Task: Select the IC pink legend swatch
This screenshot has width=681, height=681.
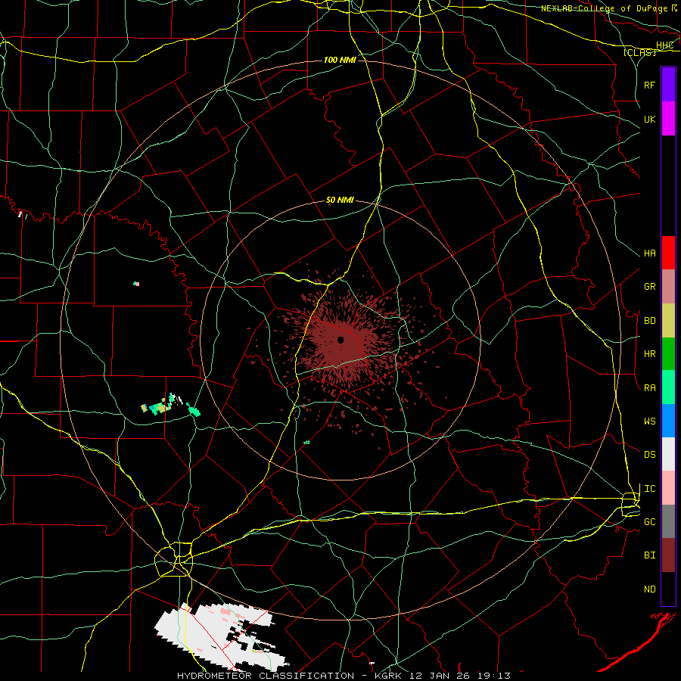Action: (x=668, y=488)
